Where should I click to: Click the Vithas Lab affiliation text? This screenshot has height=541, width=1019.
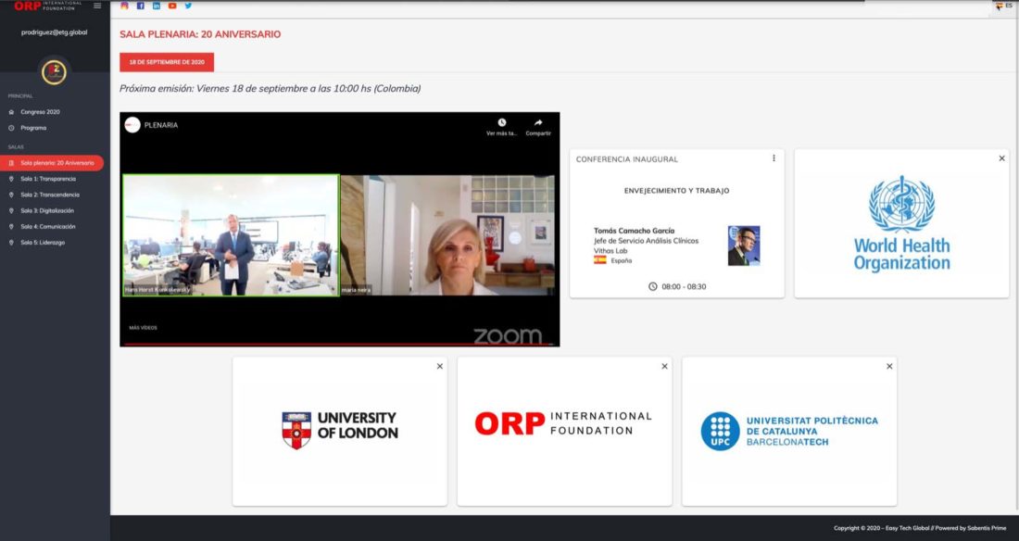point(610,251)
